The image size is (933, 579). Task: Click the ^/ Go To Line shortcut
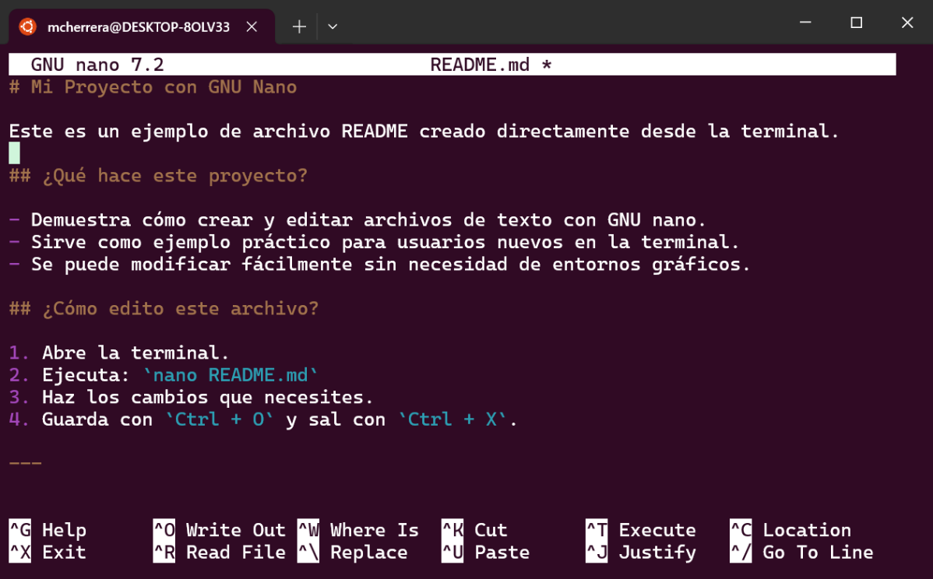pos(801,553)
